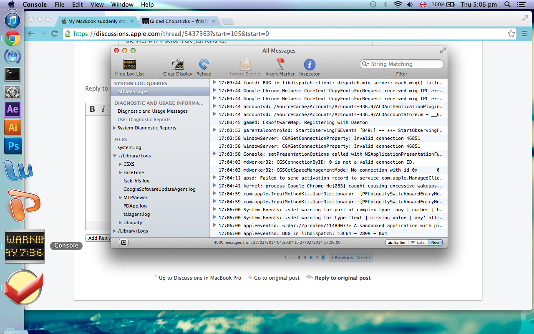Click the String Matching filter field
534x334 pixels.
[401, 64]
